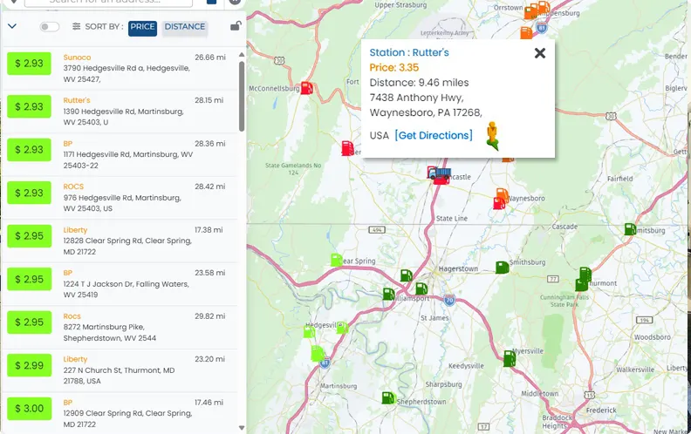
Task: Click the Get Directions link
Action: click(x=434, y=135)
